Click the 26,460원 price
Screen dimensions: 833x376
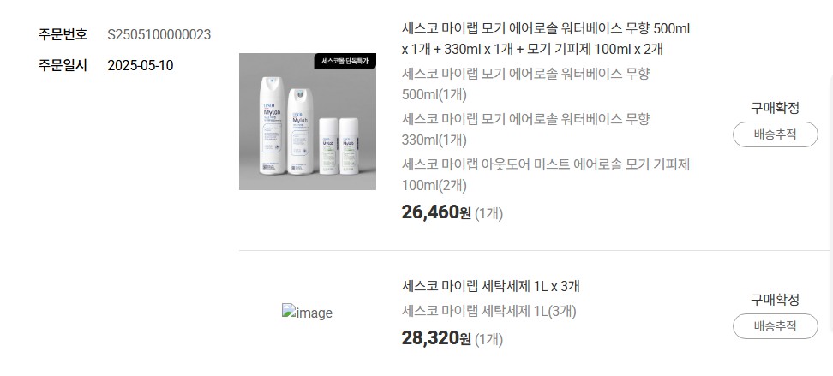[x=436, y=213]
